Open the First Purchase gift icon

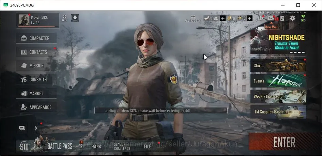coord(193,18)
